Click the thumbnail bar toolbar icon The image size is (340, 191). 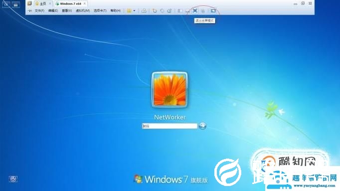(187, 11)
